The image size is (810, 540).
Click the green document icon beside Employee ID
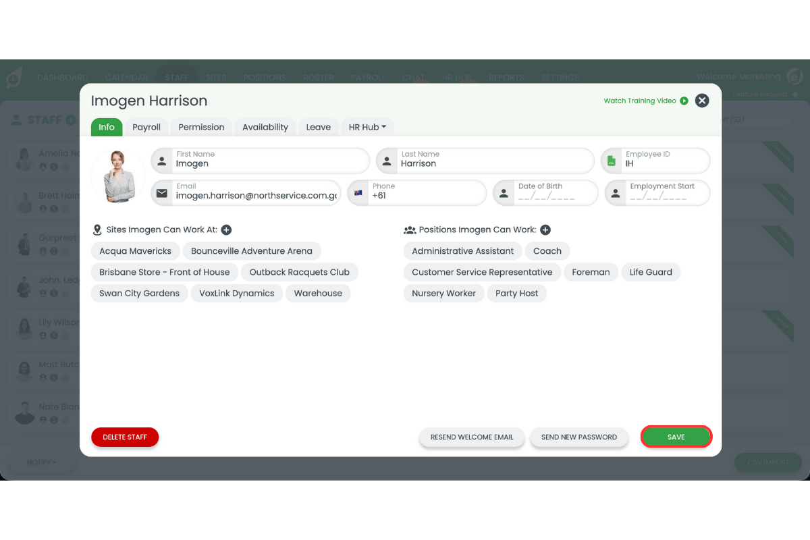[612, 160]
